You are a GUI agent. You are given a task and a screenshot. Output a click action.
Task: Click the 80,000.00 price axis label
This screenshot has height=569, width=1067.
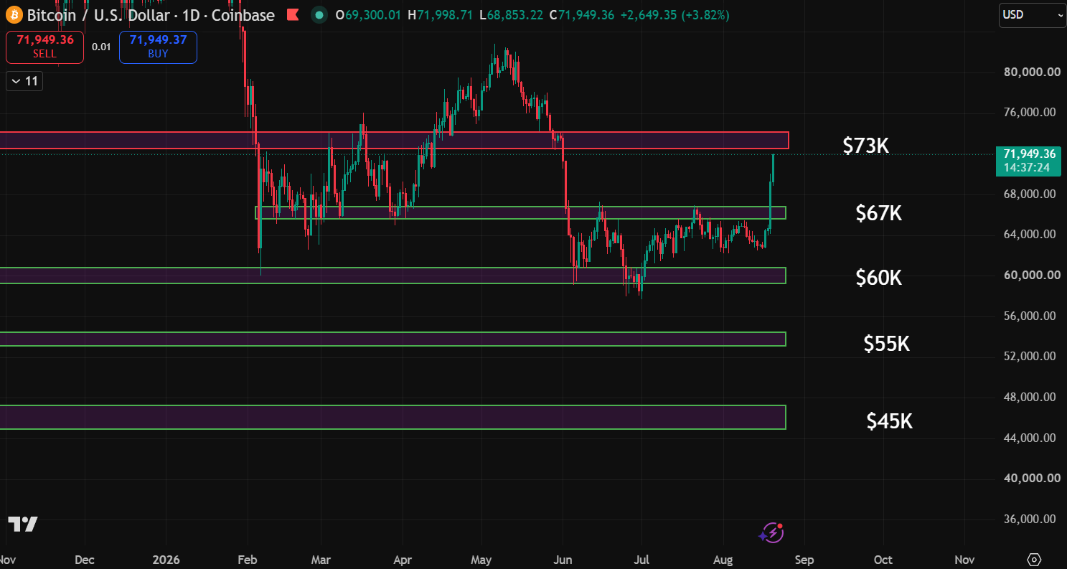click(x=1032, y=72)
